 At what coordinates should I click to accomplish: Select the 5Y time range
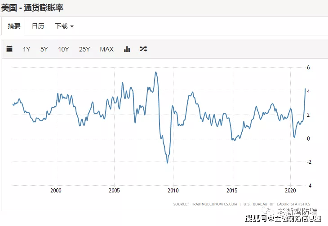point(44,49)
